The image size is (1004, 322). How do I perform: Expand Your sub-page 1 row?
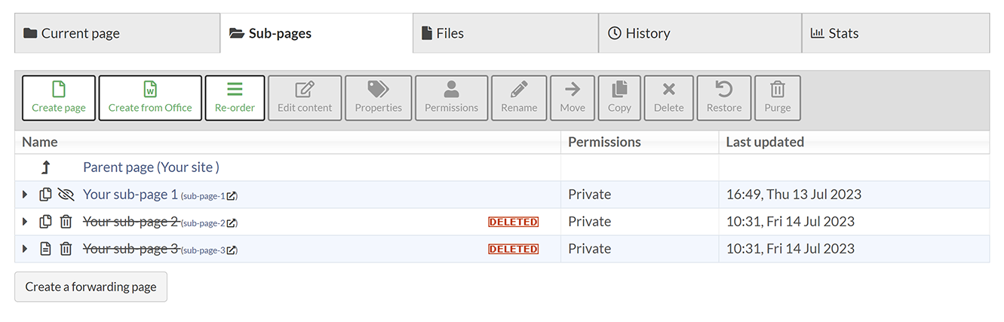[25, 195]
